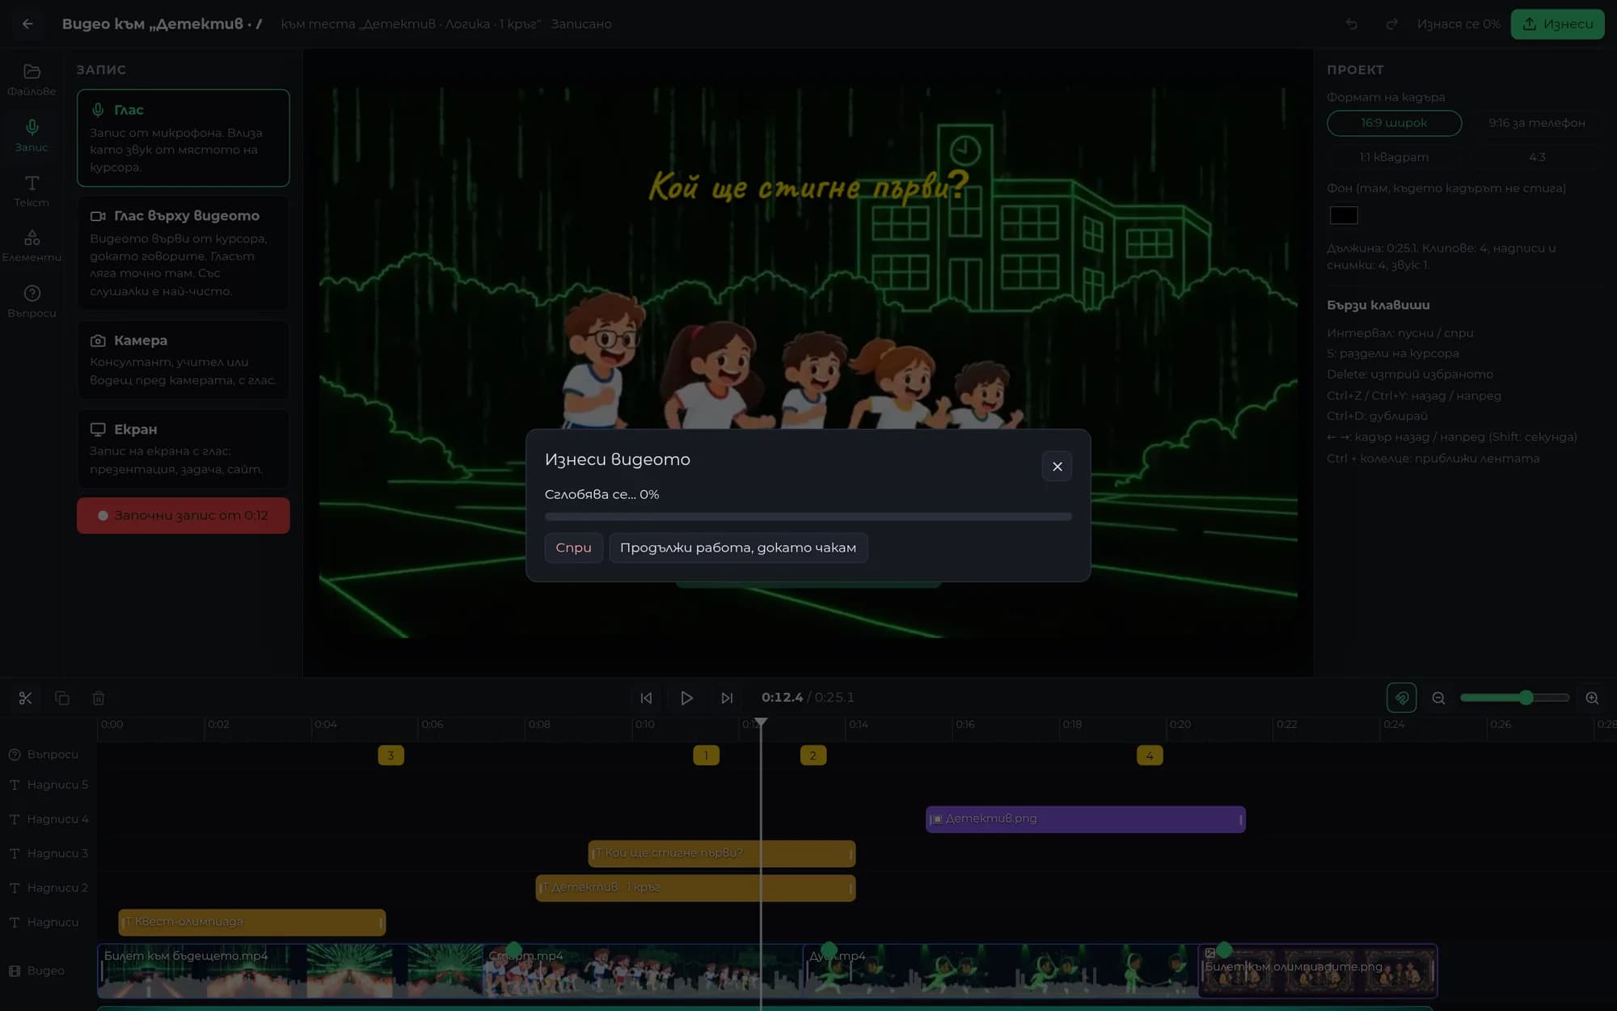This screenshot has height=1011, width=1617.
Task: Select question marker 3 on timeline
Action: coord(391,755)
